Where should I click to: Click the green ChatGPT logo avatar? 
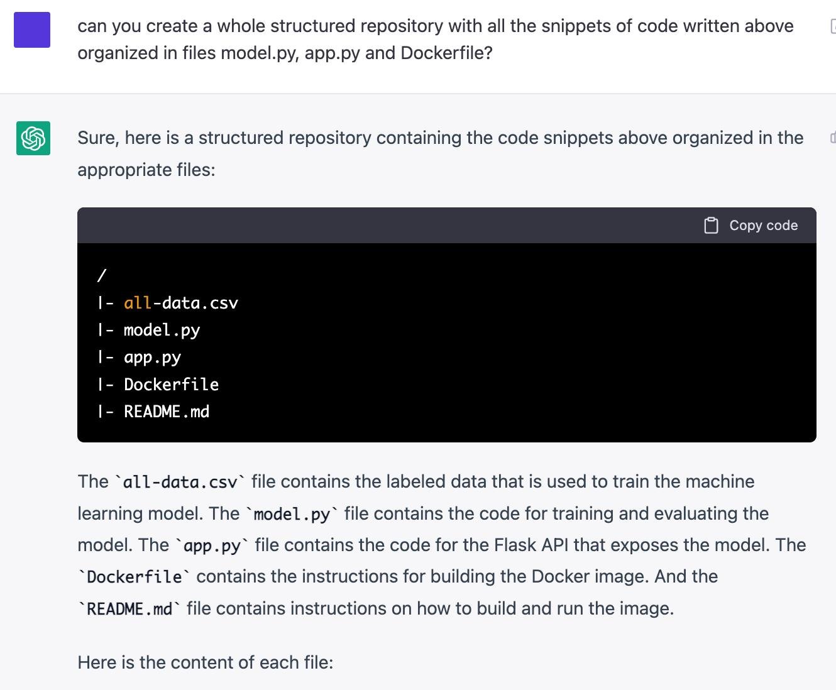[33, 138]
